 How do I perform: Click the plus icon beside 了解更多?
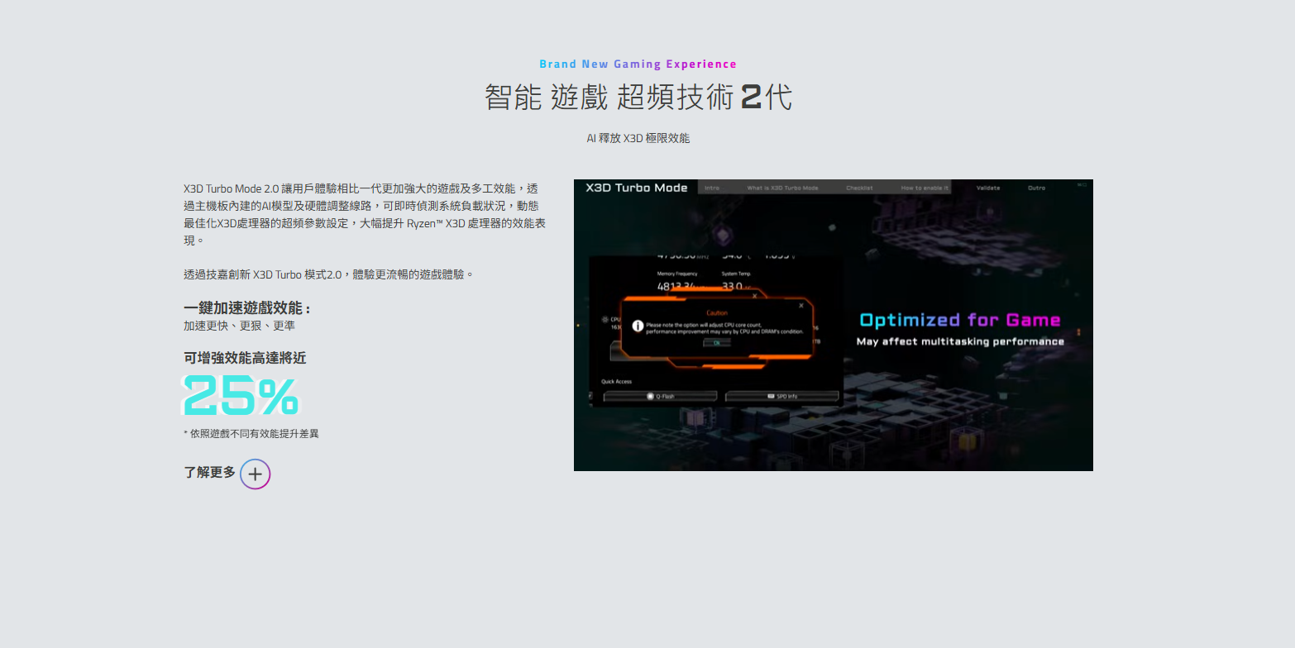(256, 474)
